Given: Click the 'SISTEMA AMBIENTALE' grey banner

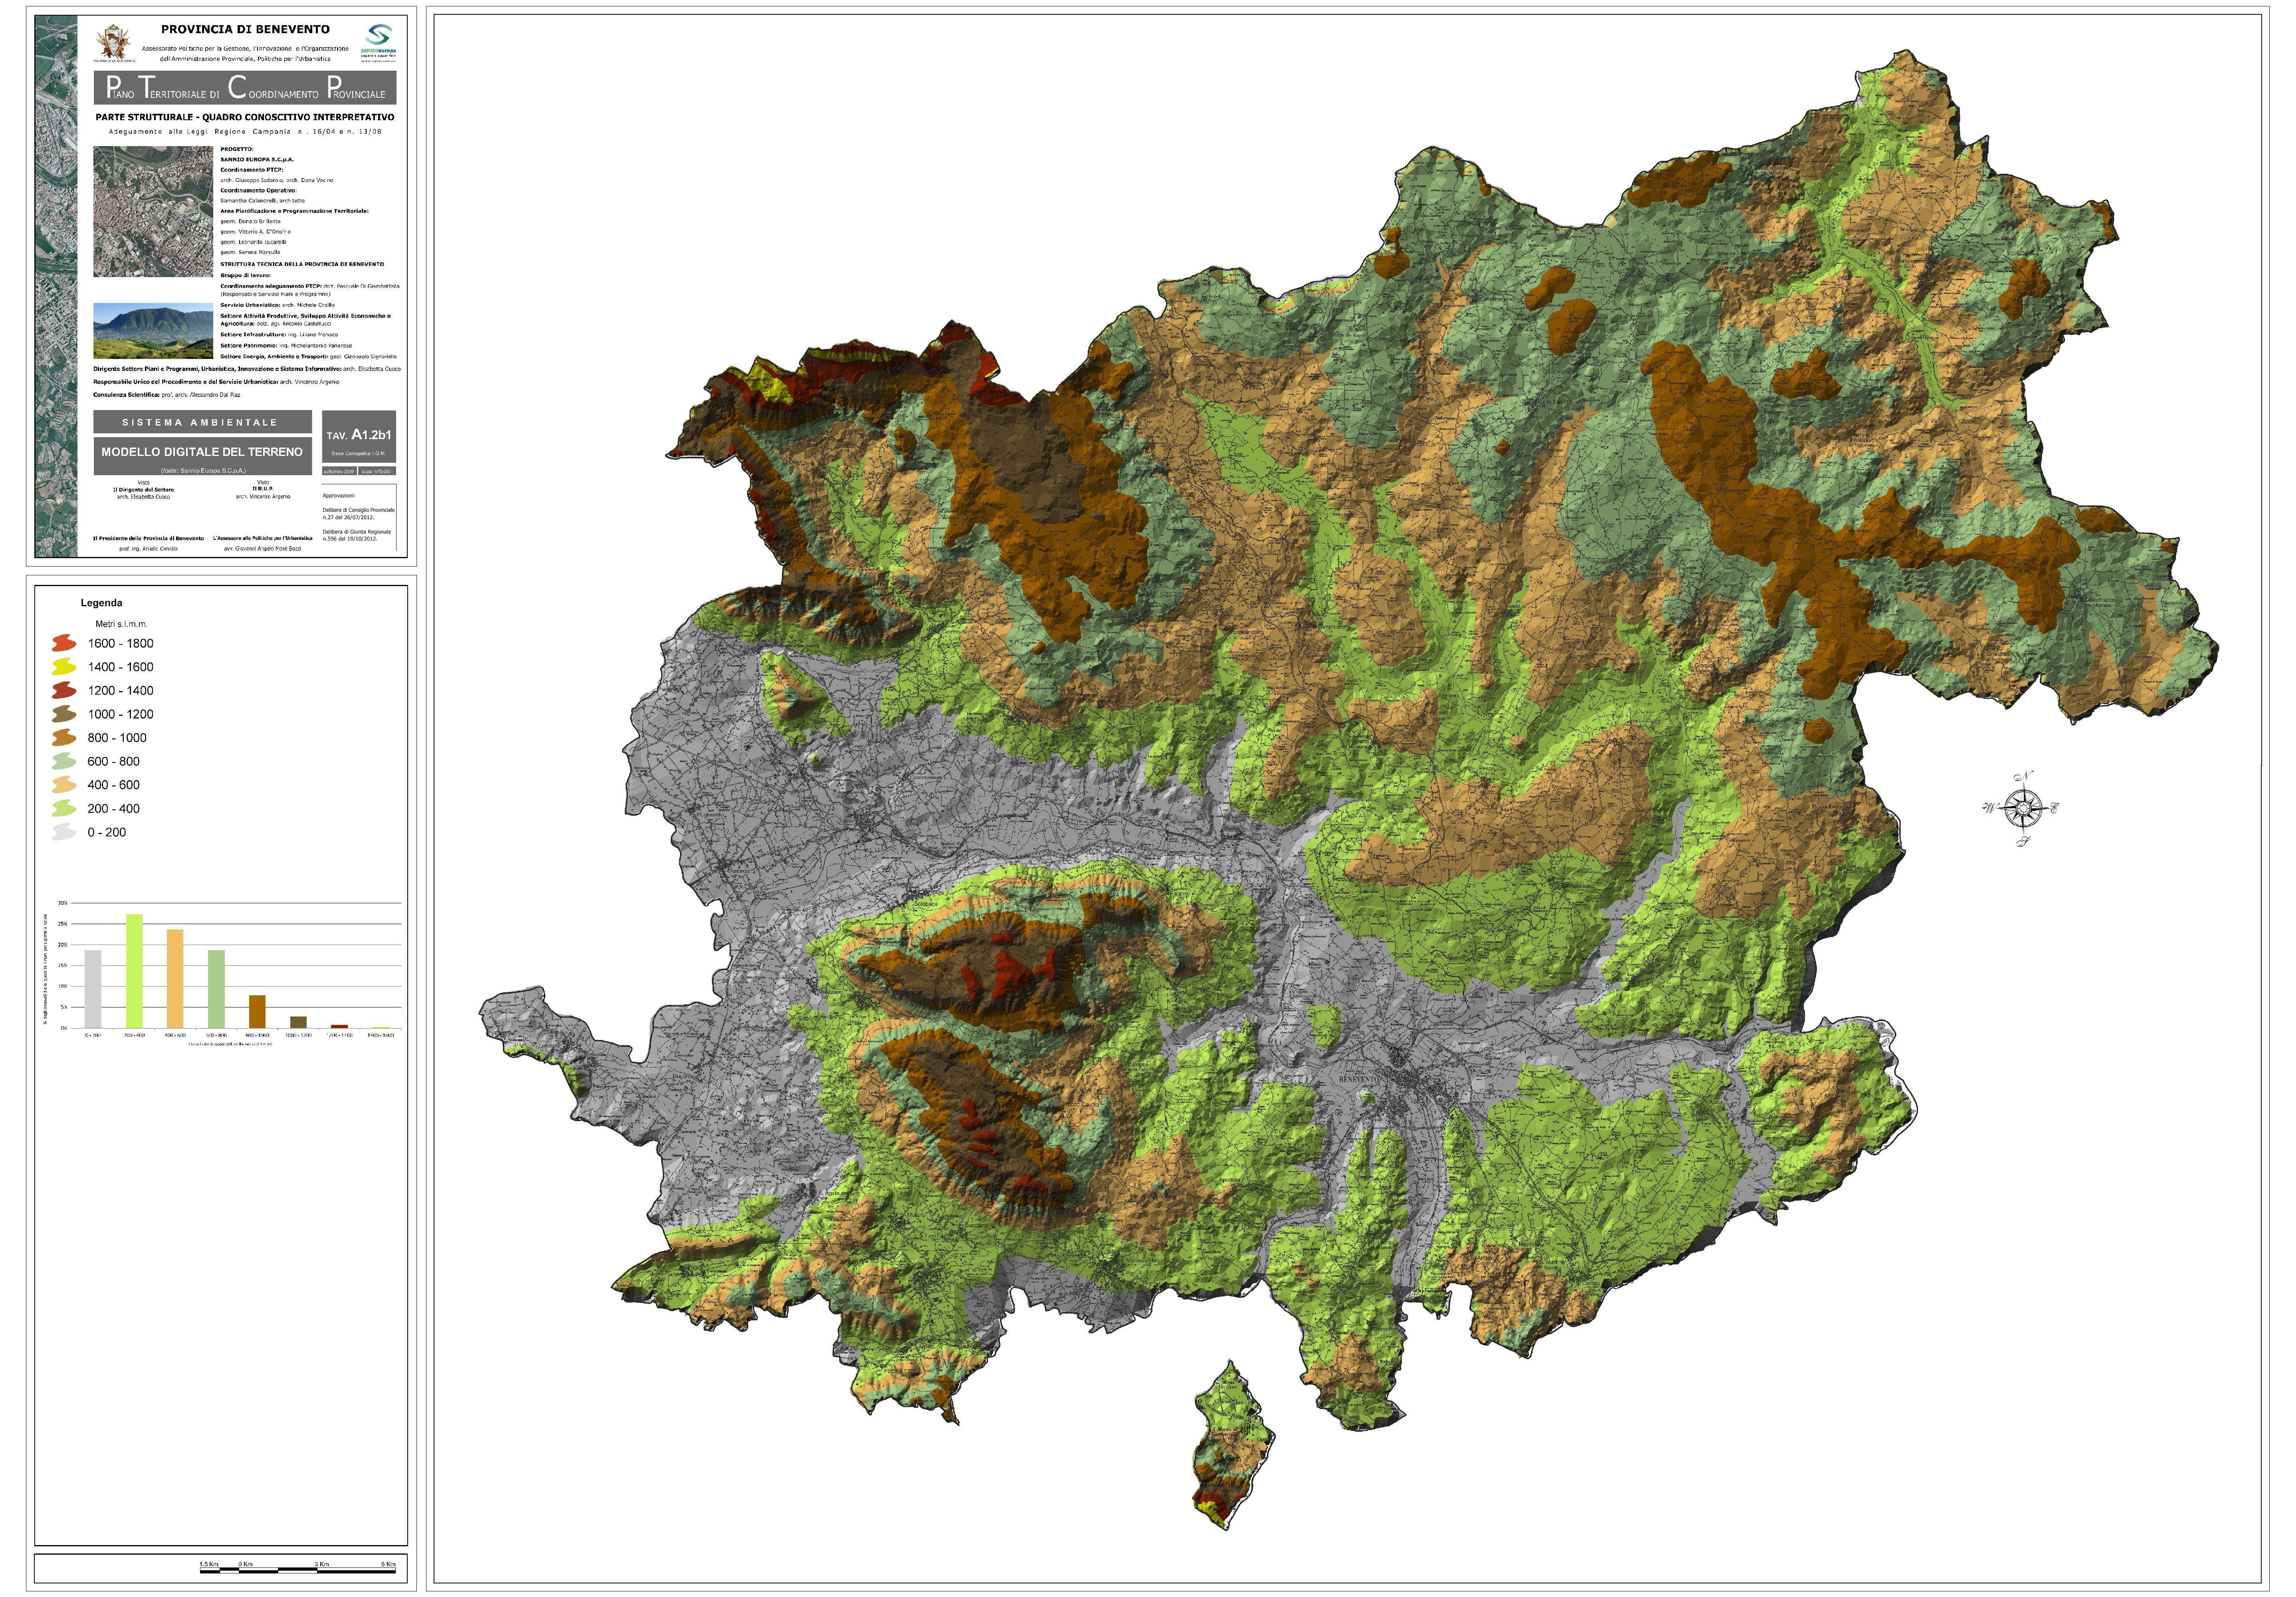Looking at the screenshot, I should click(x=202, y=422).
